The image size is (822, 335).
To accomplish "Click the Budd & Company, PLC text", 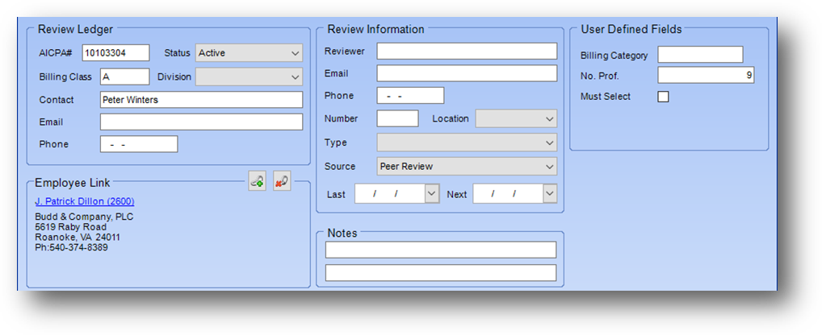I will 84,217.
